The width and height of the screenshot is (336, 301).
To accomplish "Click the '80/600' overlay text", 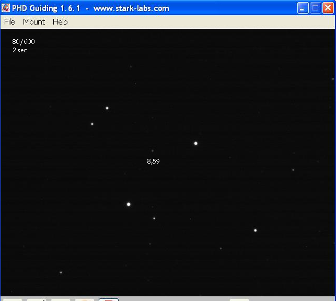I will click(x=24, y=42).
